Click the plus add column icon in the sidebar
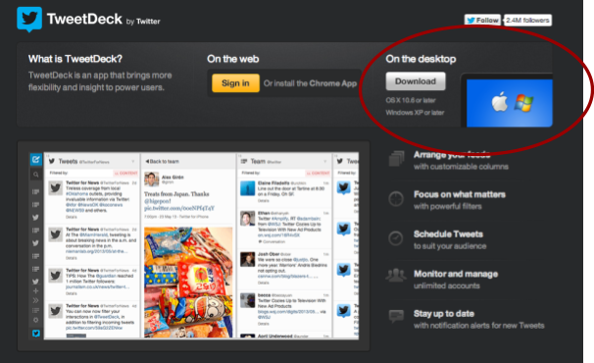This screenshot has height=363, width=594. tap(35, 291)
